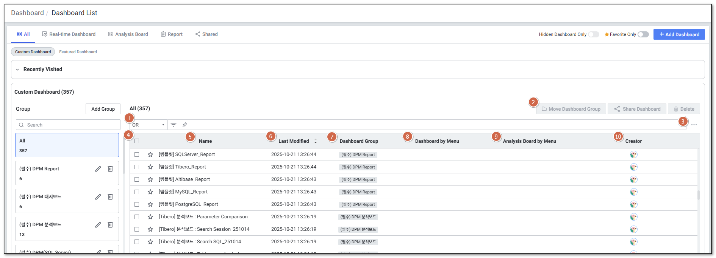Favorite the Tibero_Report dashboard star
The height and width of the screenshot is (258, 716).
pyautogui.click(x=150, y=167)
